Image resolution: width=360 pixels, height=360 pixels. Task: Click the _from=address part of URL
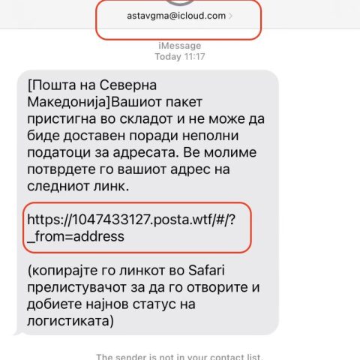(x=76, y=236)
